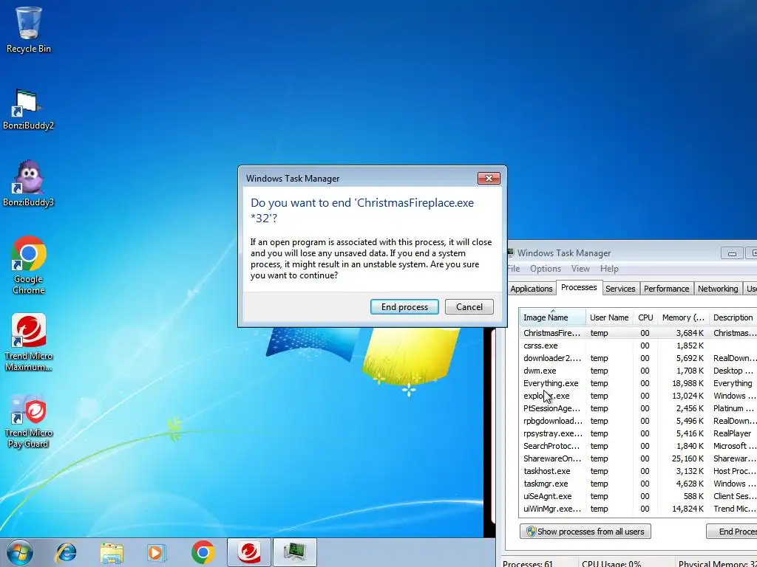Open the View menu in Task Manager
757x567 pixels.
(580, 269)
